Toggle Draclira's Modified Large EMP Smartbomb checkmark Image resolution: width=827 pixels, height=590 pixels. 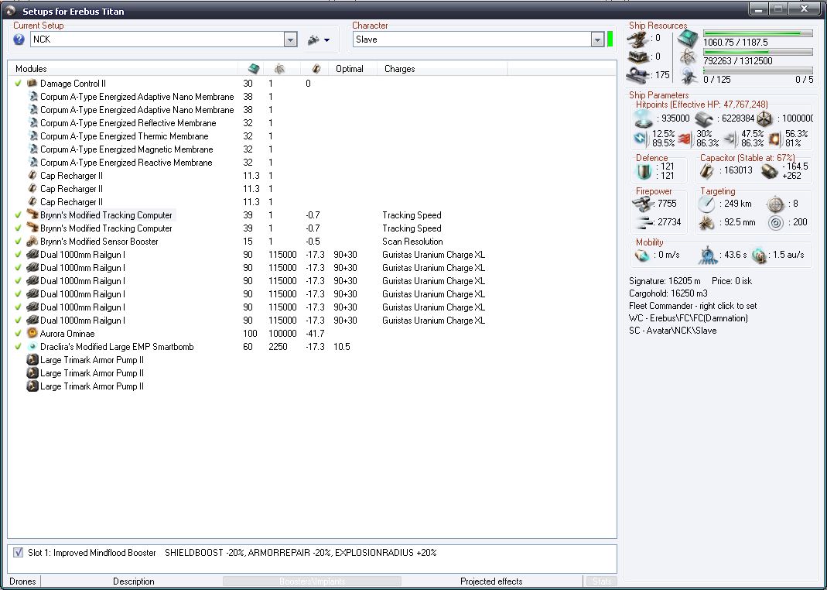(19, 347)
